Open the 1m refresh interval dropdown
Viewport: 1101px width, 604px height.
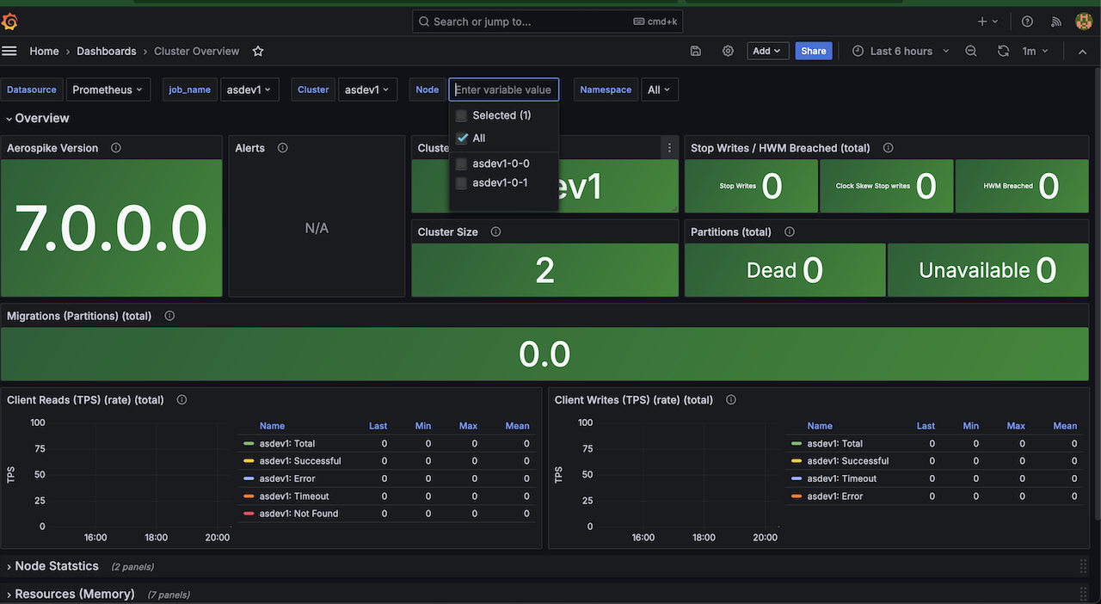[1036, 51]
